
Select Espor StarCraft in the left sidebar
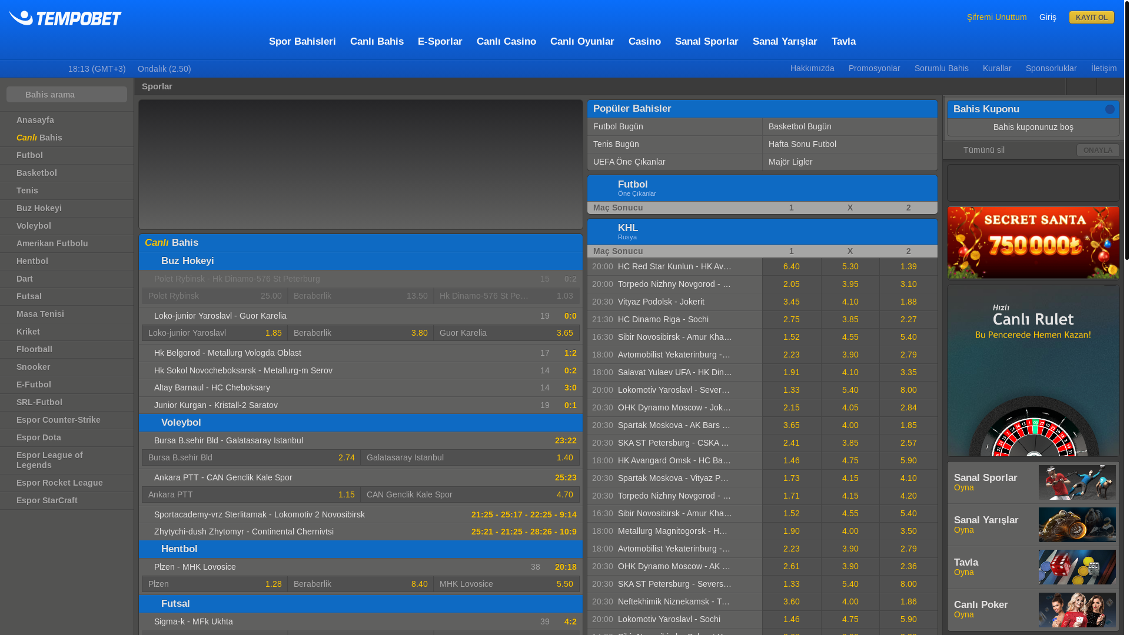67,500
